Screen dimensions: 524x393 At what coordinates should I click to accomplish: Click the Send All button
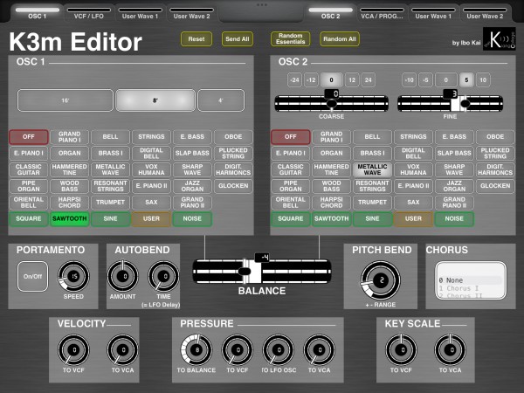238,39
